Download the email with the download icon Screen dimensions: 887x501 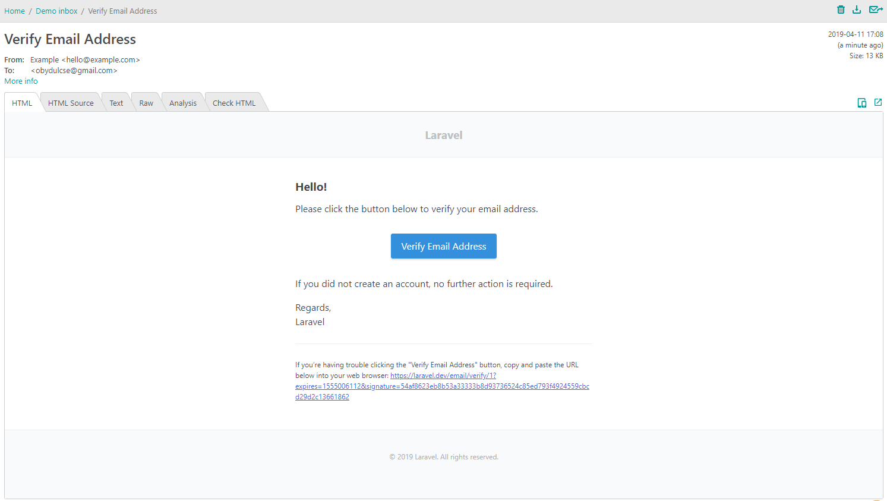[857, 10]
